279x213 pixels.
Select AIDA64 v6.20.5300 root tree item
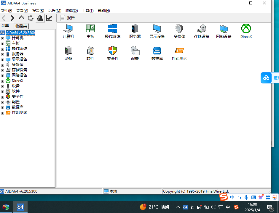[20, 33]
